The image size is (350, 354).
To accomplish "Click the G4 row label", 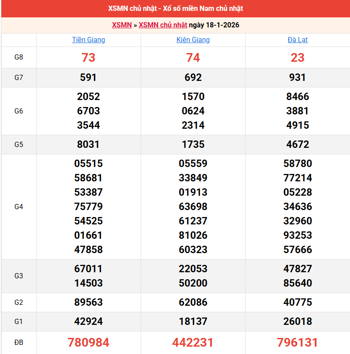I will [19, 207].
